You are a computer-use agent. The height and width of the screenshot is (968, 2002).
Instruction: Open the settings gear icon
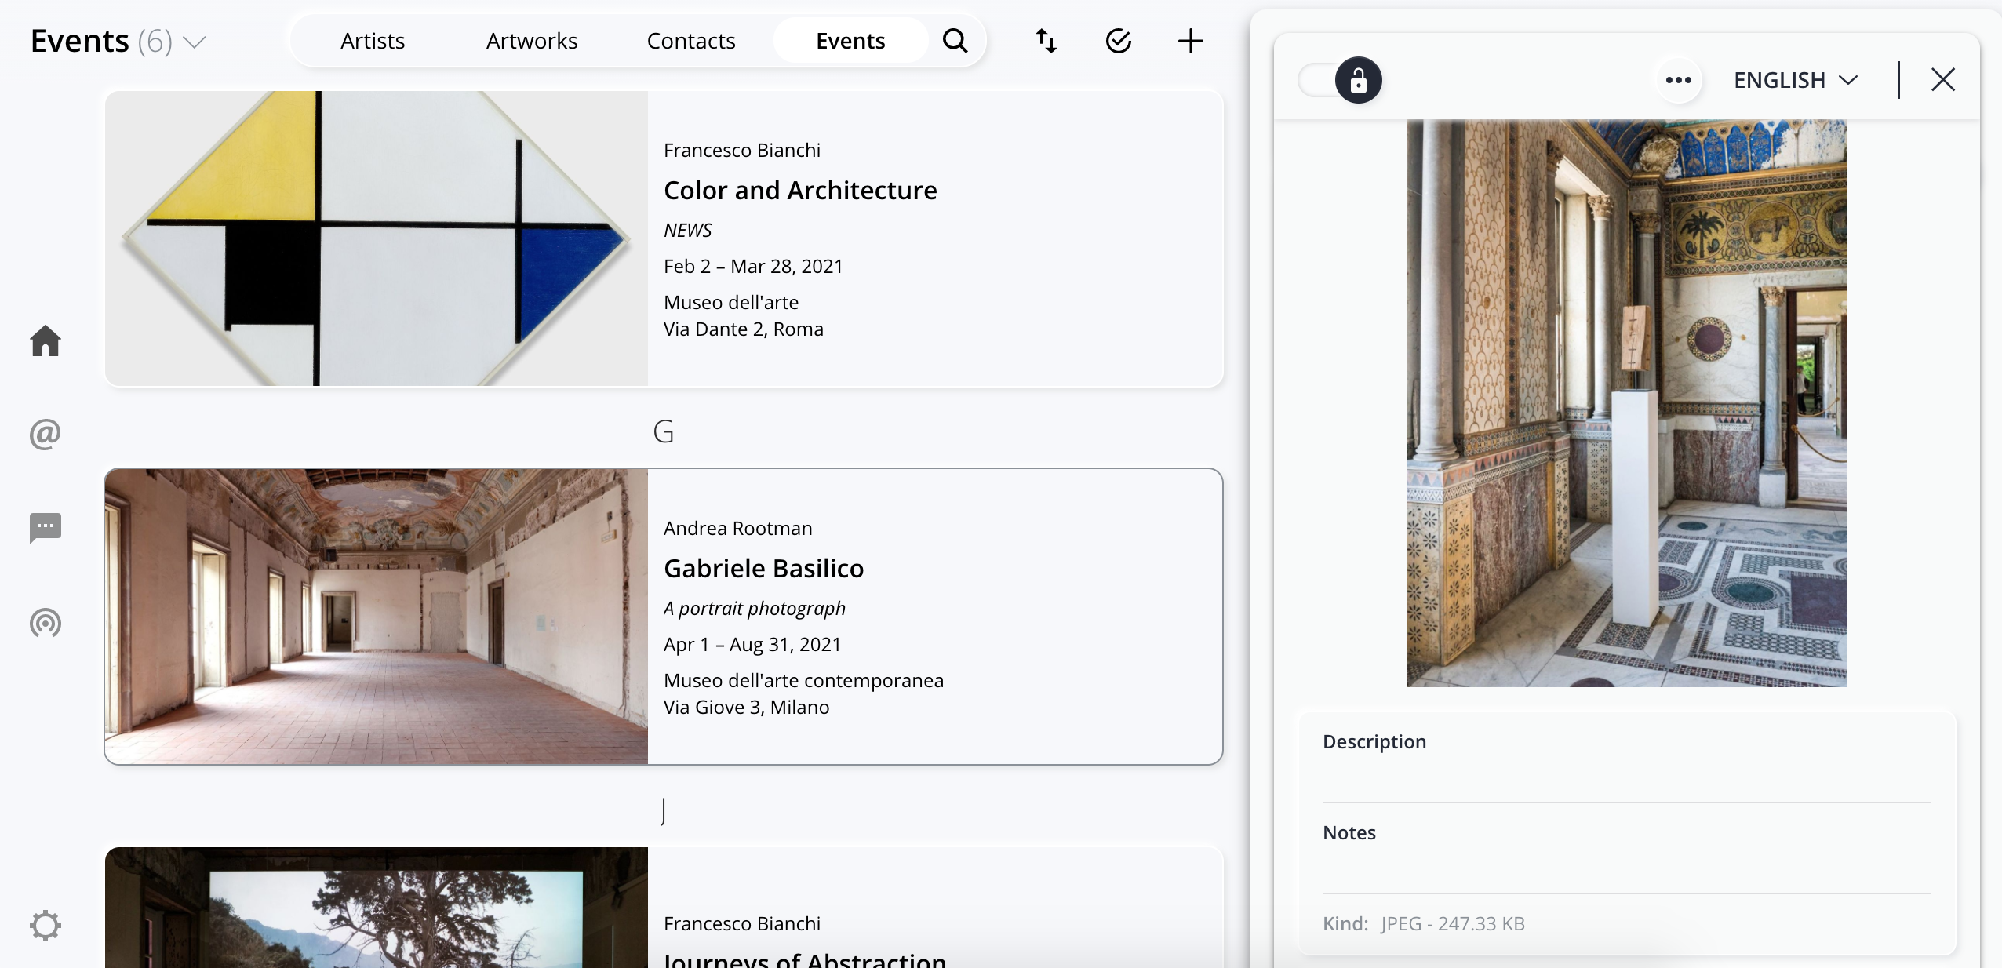pyautogui.click(x=45, y=926)
